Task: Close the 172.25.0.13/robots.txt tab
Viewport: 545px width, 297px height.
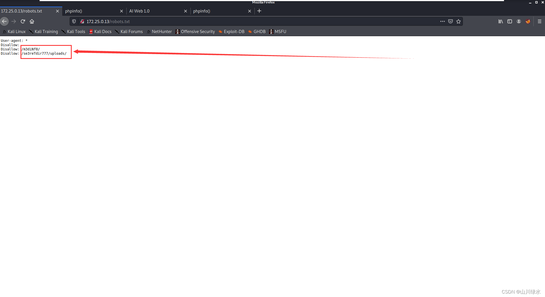Action: (x=57, y=11)
